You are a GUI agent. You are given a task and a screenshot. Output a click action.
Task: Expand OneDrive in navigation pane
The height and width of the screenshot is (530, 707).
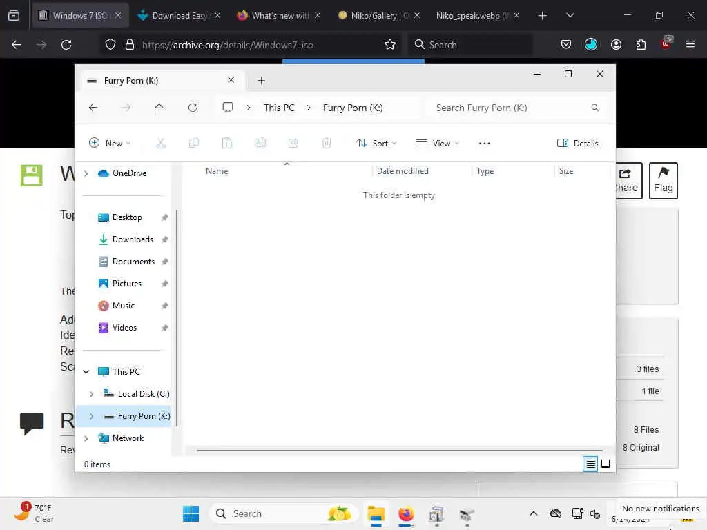coord(86,173)
